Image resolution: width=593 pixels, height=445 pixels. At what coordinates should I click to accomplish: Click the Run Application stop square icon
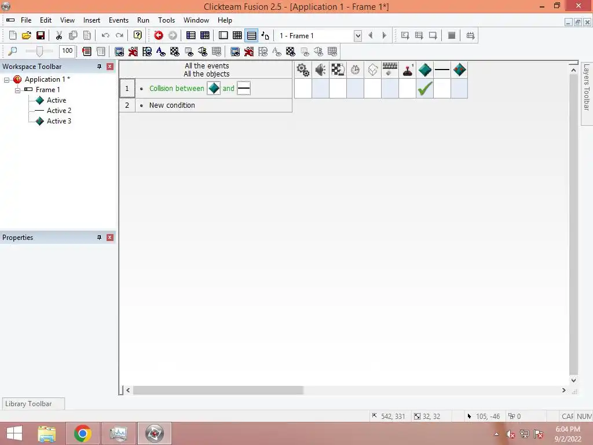coord(452,35)
